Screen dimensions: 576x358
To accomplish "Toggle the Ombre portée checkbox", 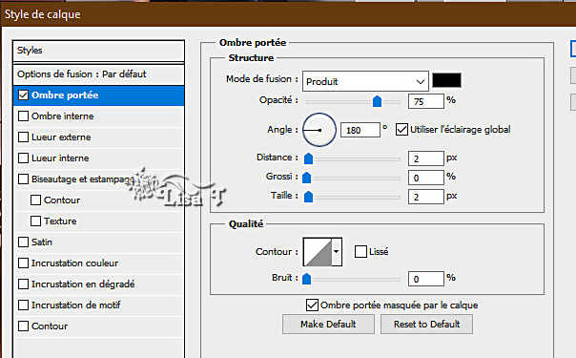I will 23,95.
